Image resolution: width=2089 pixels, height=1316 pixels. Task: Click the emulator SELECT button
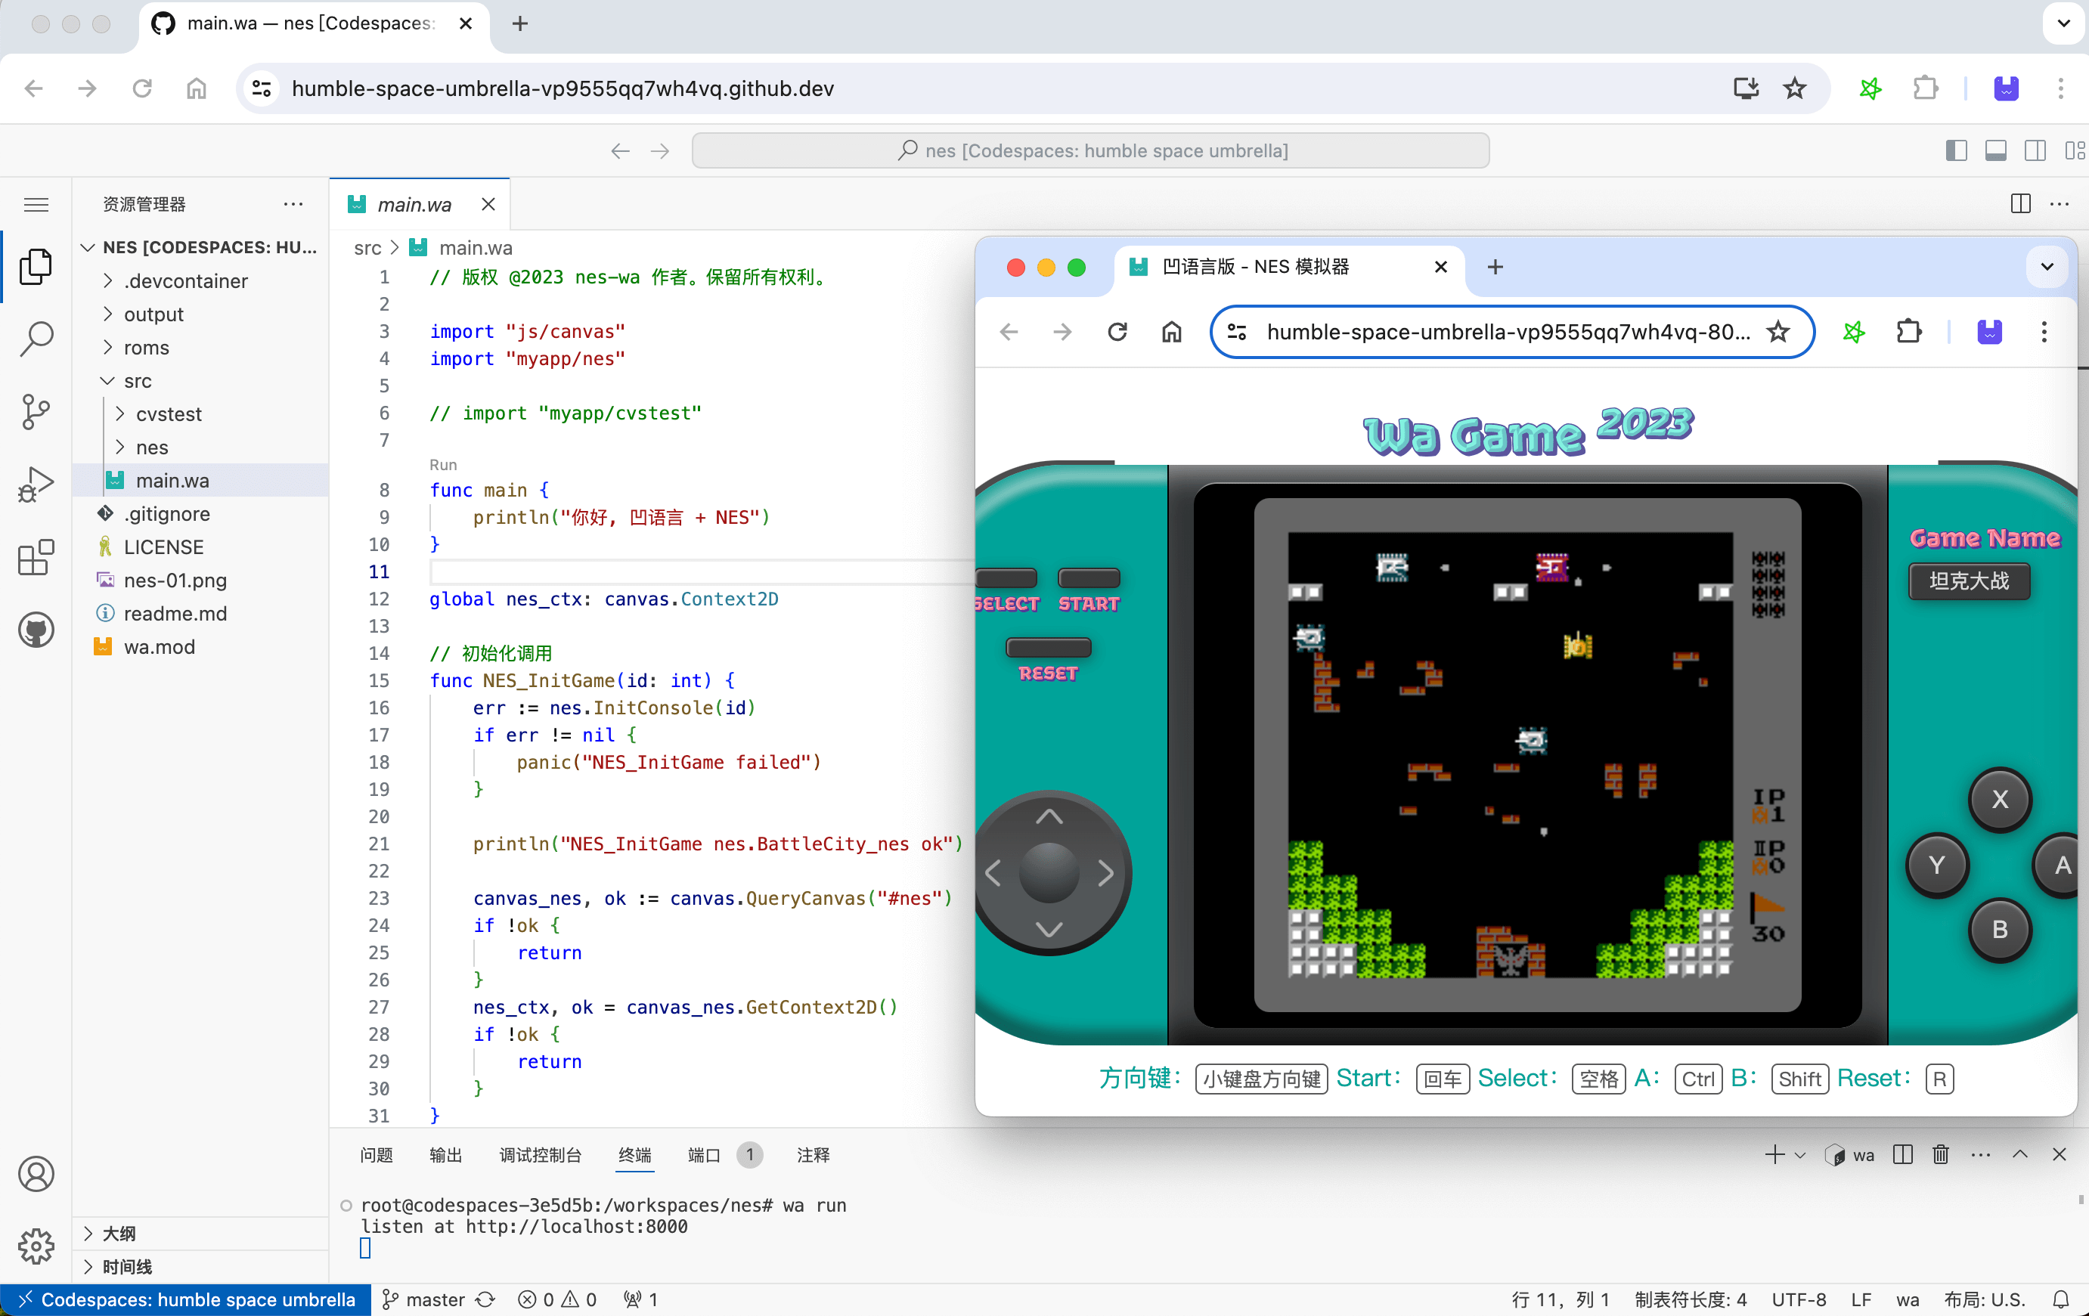point(1006,577)
